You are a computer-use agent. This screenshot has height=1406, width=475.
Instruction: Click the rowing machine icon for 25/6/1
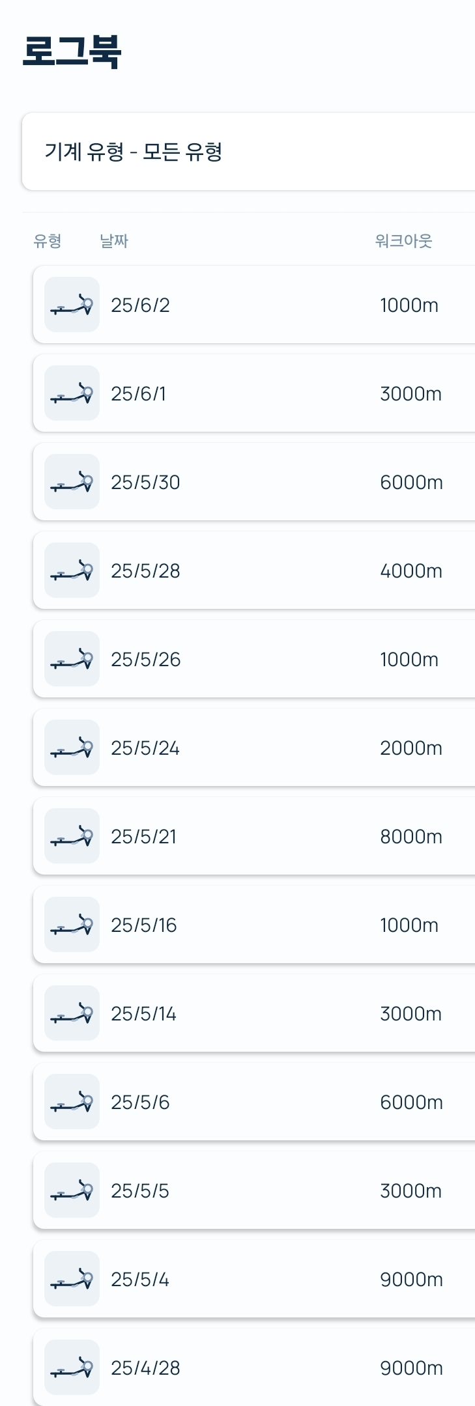pyautogui.click(x=72, y=393)
